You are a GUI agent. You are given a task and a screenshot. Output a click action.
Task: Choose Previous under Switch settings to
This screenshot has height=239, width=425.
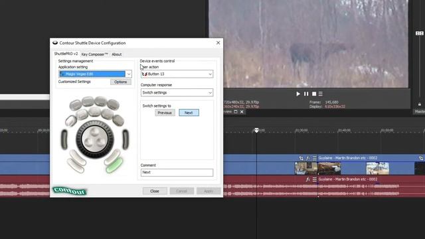165,113
